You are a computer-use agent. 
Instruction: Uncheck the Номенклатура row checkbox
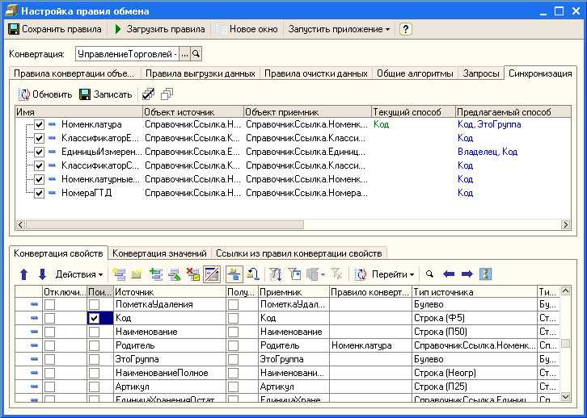(40, 124)
